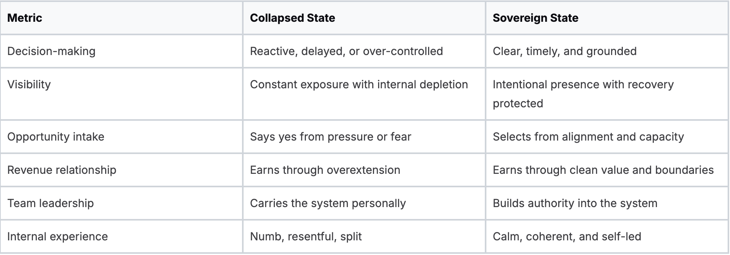Image resolution: width=730 pixels, height=255 pixels.
Task: Click 'Says yes from pressure or fear'
Action: click(330, 137)
